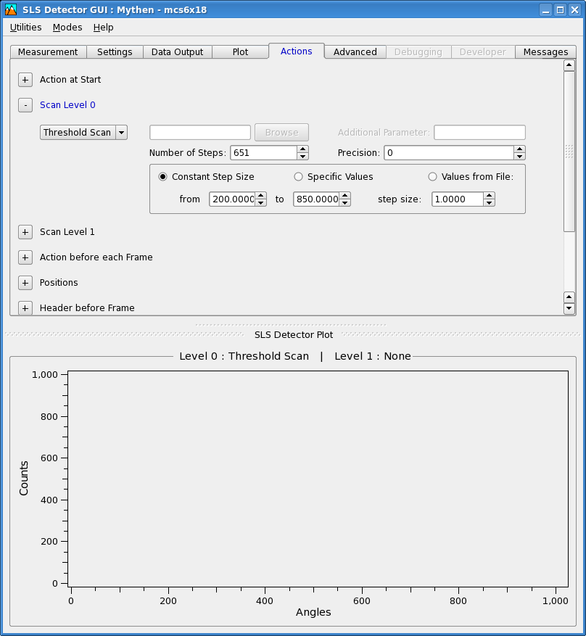Select the Specific Values radio button
This screenshot has width=586, height=636.
click(x=298, y=177)
